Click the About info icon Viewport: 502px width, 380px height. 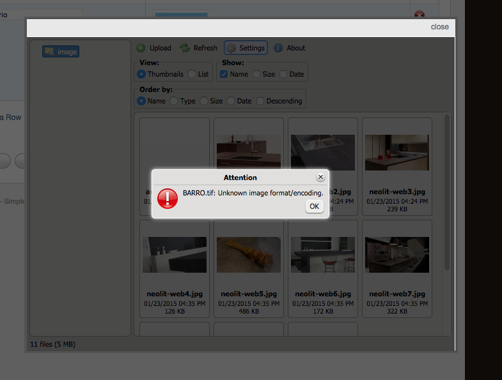(278, 48)
